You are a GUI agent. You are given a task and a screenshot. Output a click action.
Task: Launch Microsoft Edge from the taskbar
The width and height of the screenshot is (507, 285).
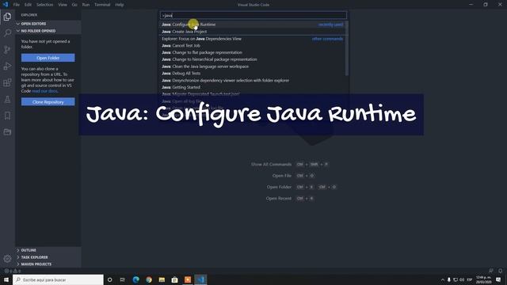click(136, 279)
